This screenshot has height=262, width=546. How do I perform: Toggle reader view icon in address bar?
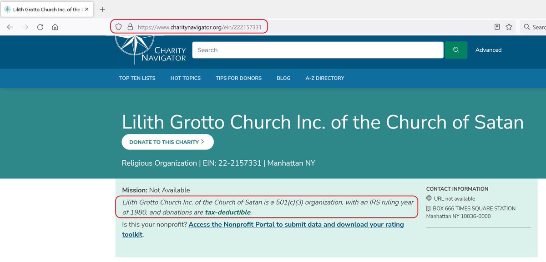(497, 27)
